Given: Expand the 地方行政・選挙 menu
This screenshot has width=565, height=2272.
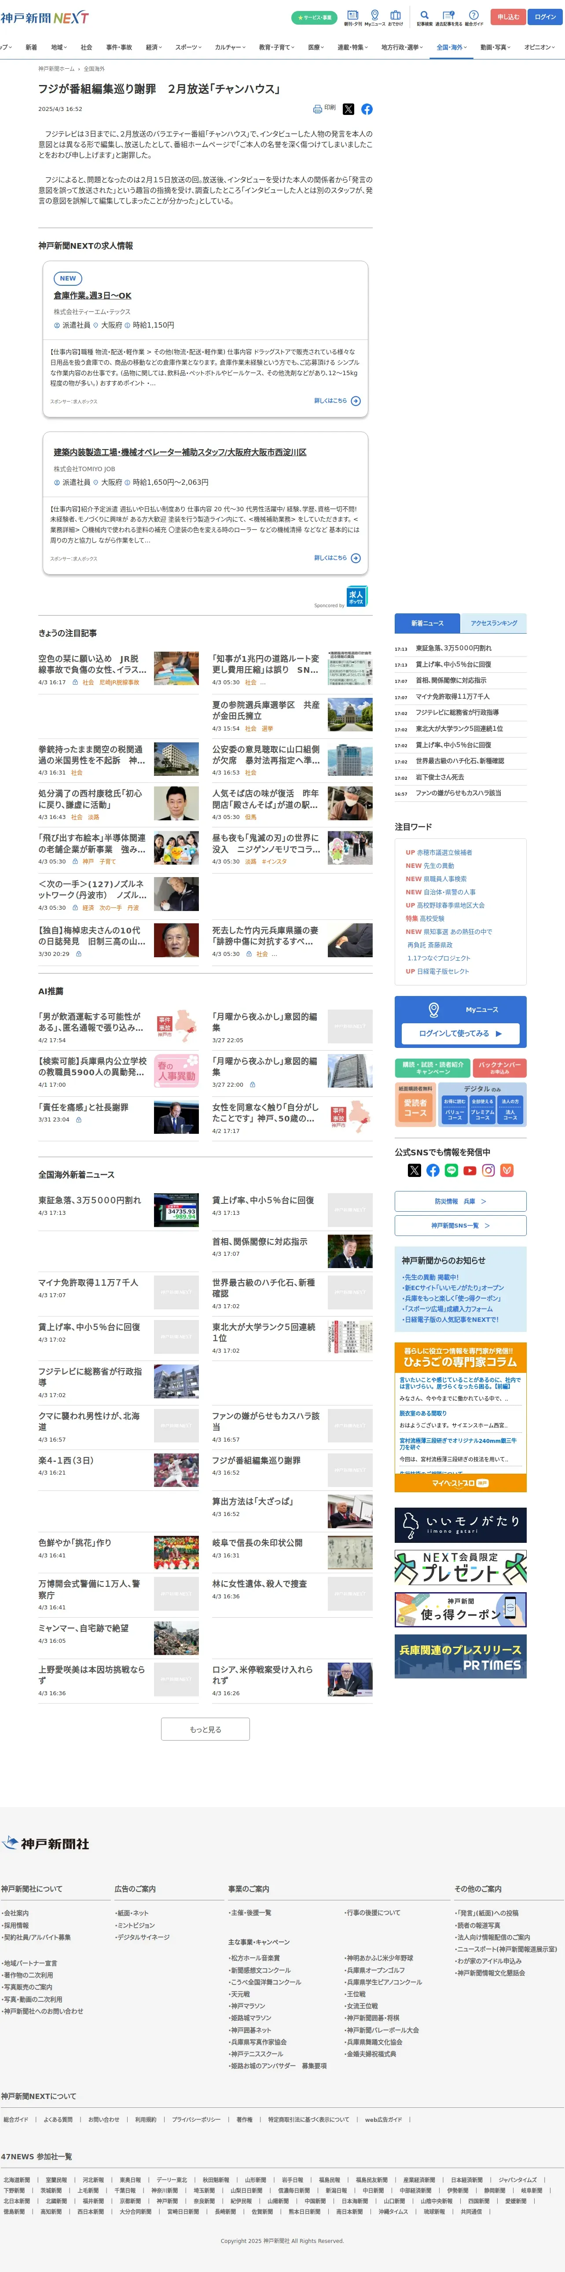Looking at the screenshot, I should tap(403, 48).
